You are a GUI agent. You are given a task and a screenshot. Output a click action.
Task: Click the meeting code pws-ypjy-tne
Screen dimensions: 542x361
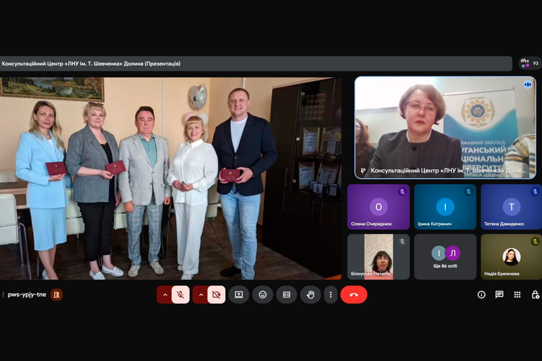coord(27,295)
